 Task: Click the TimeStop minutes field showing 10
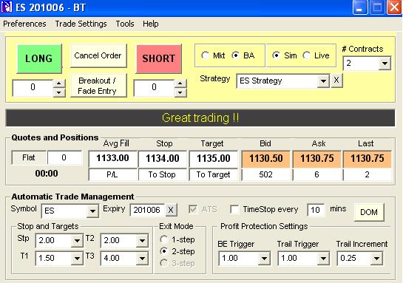point(316,210)
